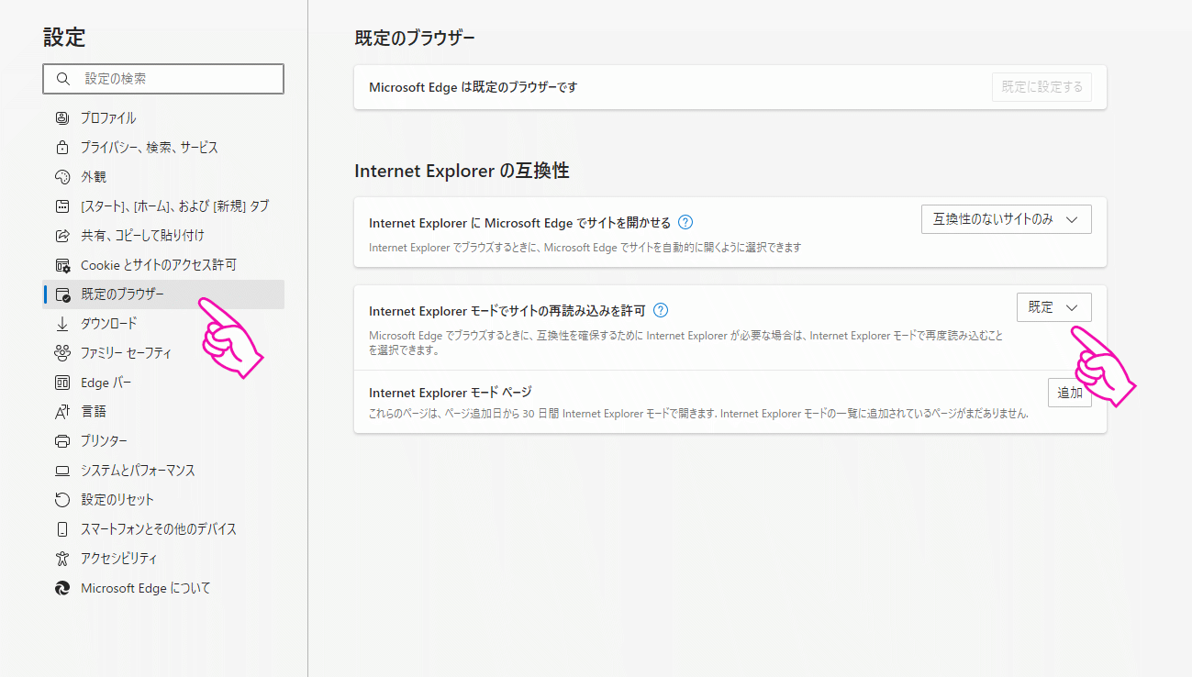
Task: Open 設定のリセット section
Action: tap(117, 500)
